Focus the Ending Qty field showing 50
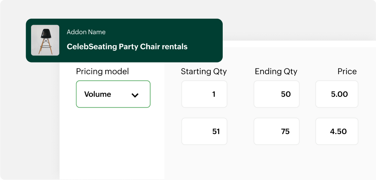 tap(277, 94)
